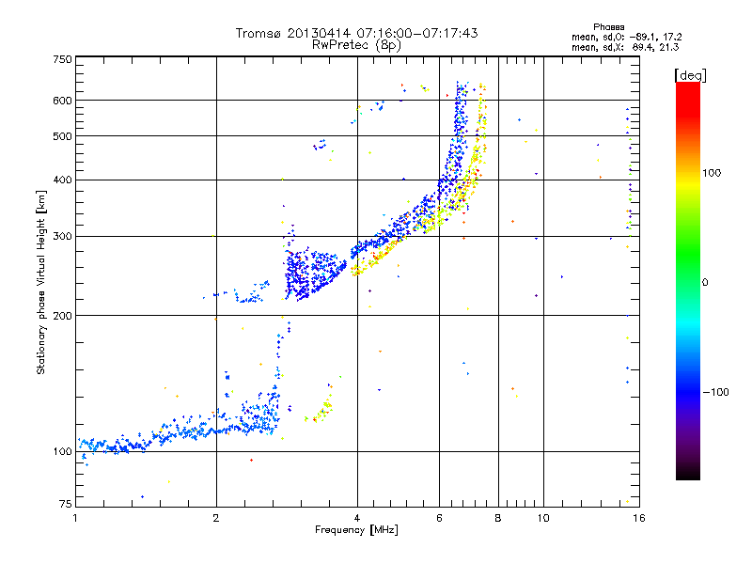Click the 'Phases' header text

click(608, 27)
